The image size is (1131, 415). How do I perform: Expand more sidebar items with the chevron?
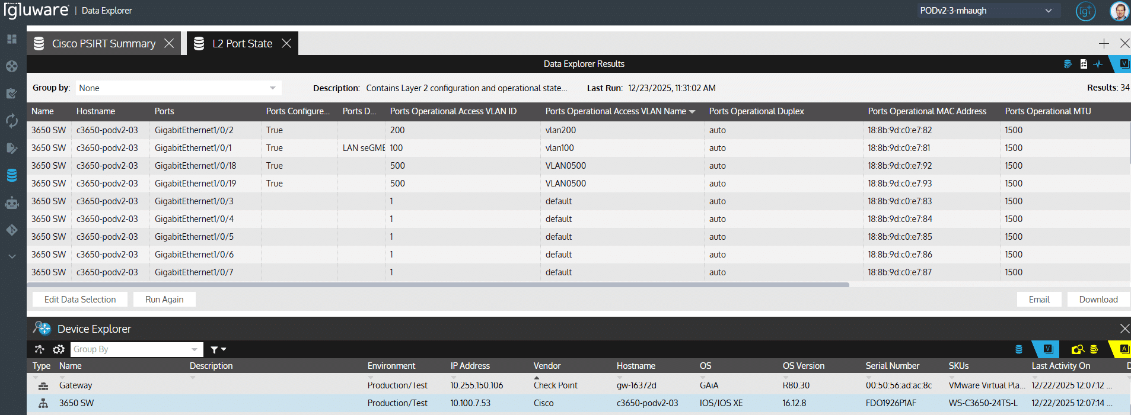coord(12,256)
